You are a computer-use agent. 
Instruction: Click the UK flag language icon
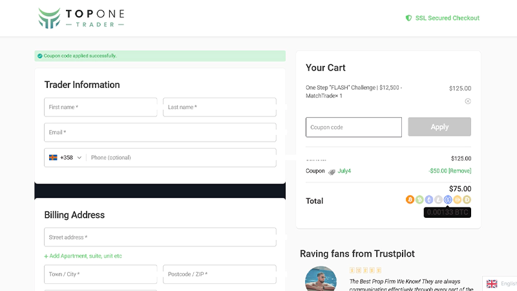coord(492,284)
